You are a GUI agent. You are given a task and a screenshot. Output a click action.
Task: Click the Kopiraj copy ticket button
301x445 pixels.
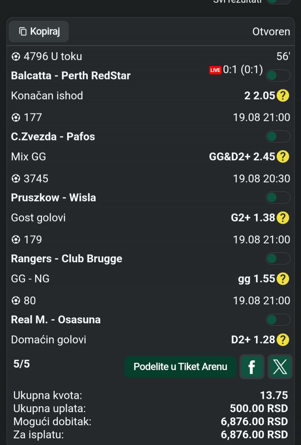(39, 31)
